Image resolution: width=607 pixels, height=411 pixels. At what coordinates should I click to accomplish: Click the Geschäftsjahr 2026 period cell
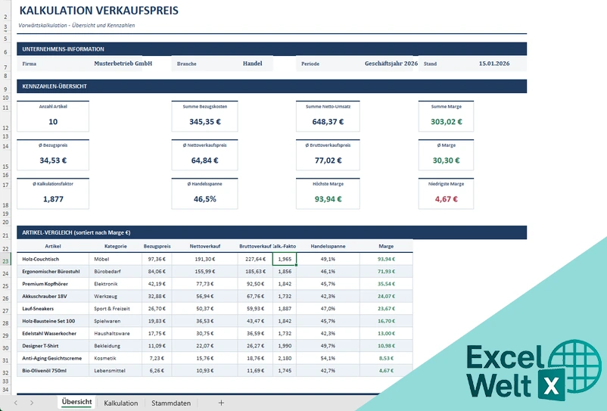tap(391, 64)
